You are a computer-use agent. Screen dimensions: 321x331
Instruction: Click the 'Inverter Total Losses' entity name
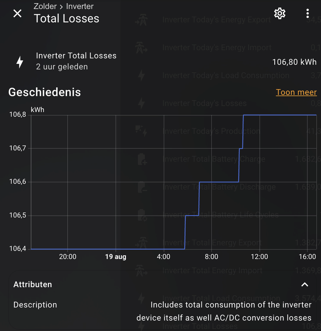[76, 56]
